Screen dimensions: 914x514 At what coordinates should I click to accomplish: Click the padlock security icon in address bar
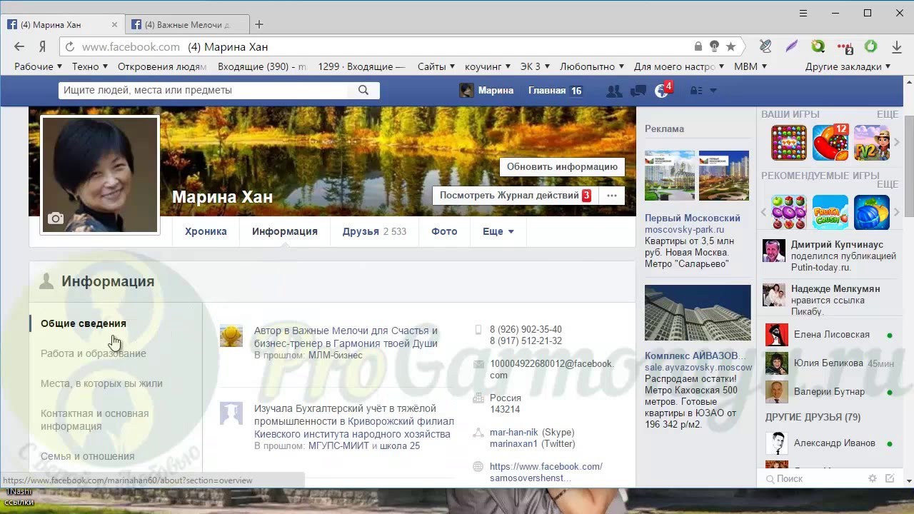pyautogui.click(x=698, y=47)
